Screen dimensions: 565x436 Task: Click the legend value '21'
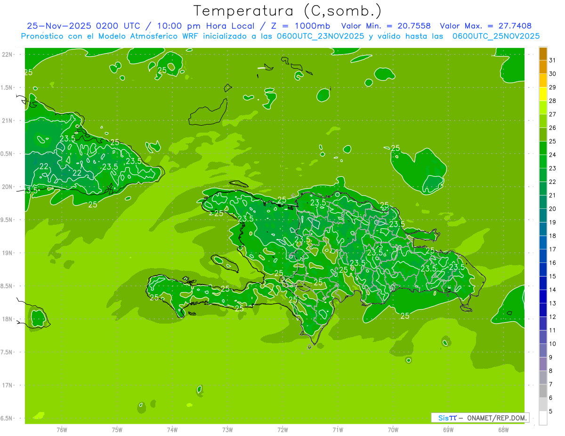pyautogui.click(x=552, y=195)
